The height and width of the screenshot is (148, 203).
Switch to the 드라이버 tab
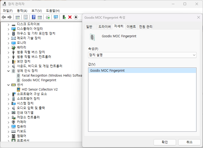click(x=104, y=27)
